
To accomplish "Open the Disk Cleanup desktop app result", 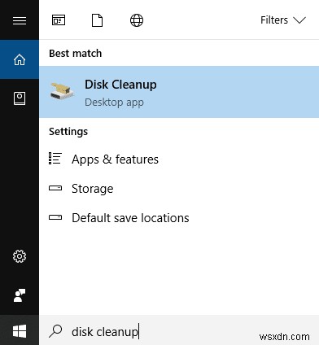I will tap(179, 92).
